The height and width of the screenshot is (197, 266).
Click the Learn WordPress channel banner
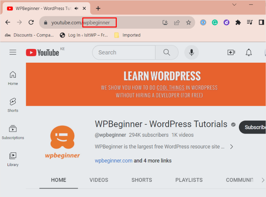click(x=146, y=84)
